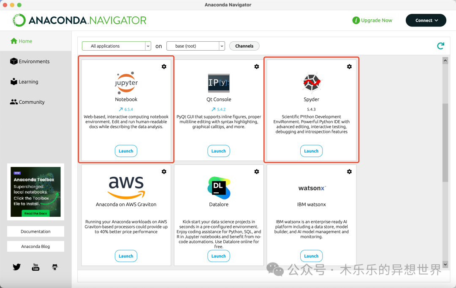Open the Environments section
The width and height of the screenshot is (456, 288).
(x=30, y=62)
